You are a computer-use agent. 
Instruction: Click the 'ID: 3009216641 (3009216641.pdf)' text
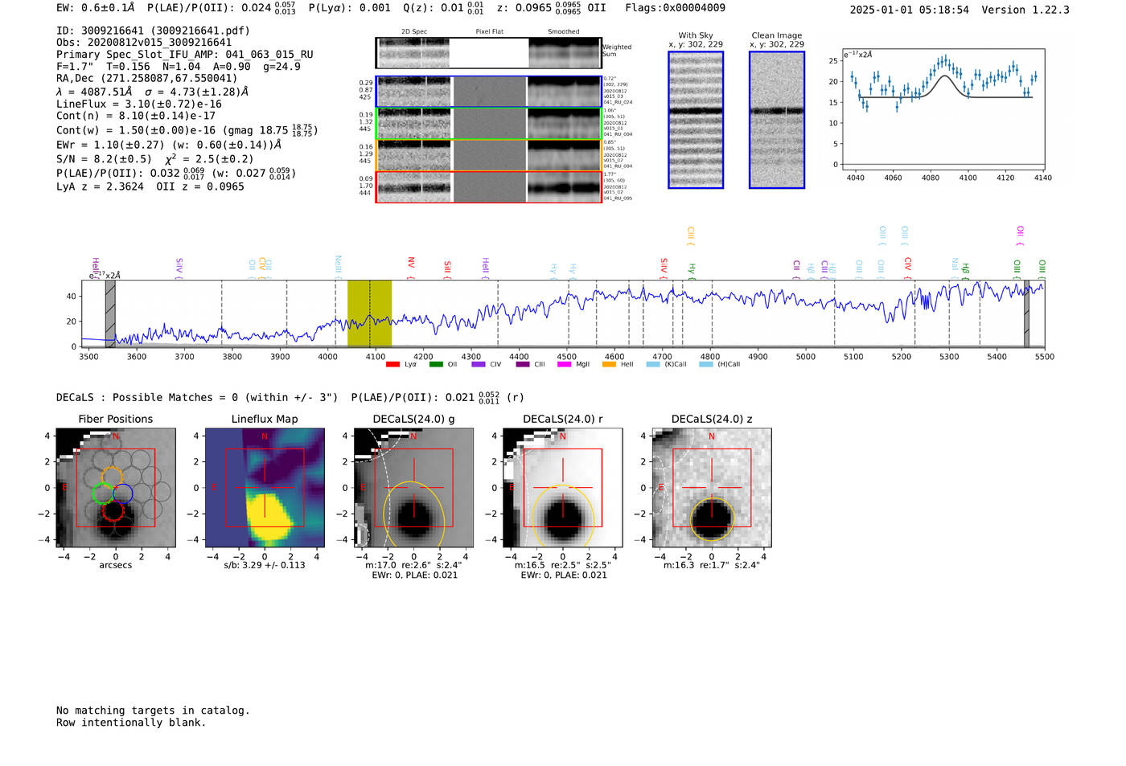tap(153, 31)
